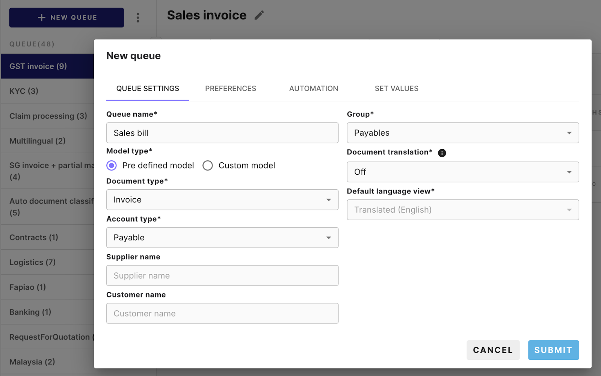Open the Default language view dropdown
Screen dimensions: 601x376
click(463, 210)
